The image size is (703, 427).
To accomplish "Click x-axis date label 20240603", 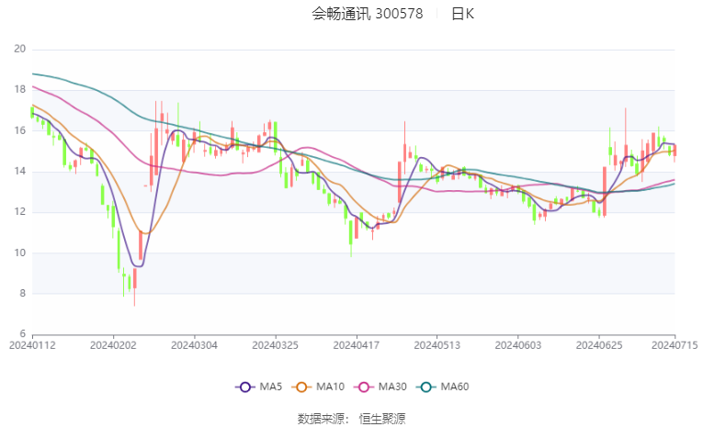I will pyautogui.click(x=518, y=345).
